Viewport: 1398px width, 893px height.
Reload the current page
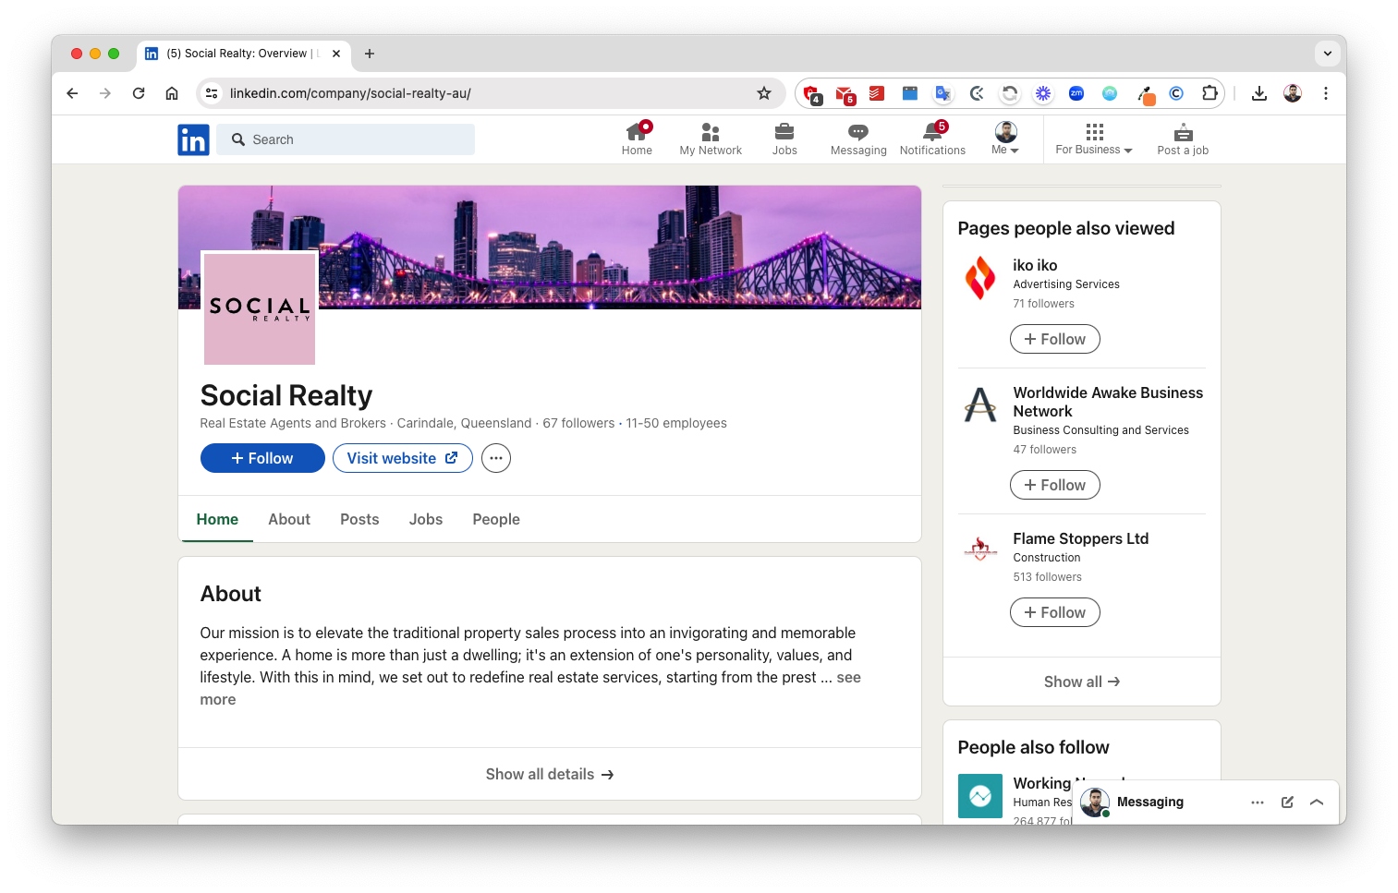point(139,93)
